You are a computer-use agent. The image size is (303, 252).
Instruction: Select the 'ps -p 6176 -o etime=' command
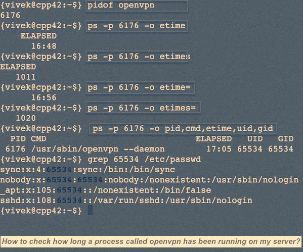point(140,87)
